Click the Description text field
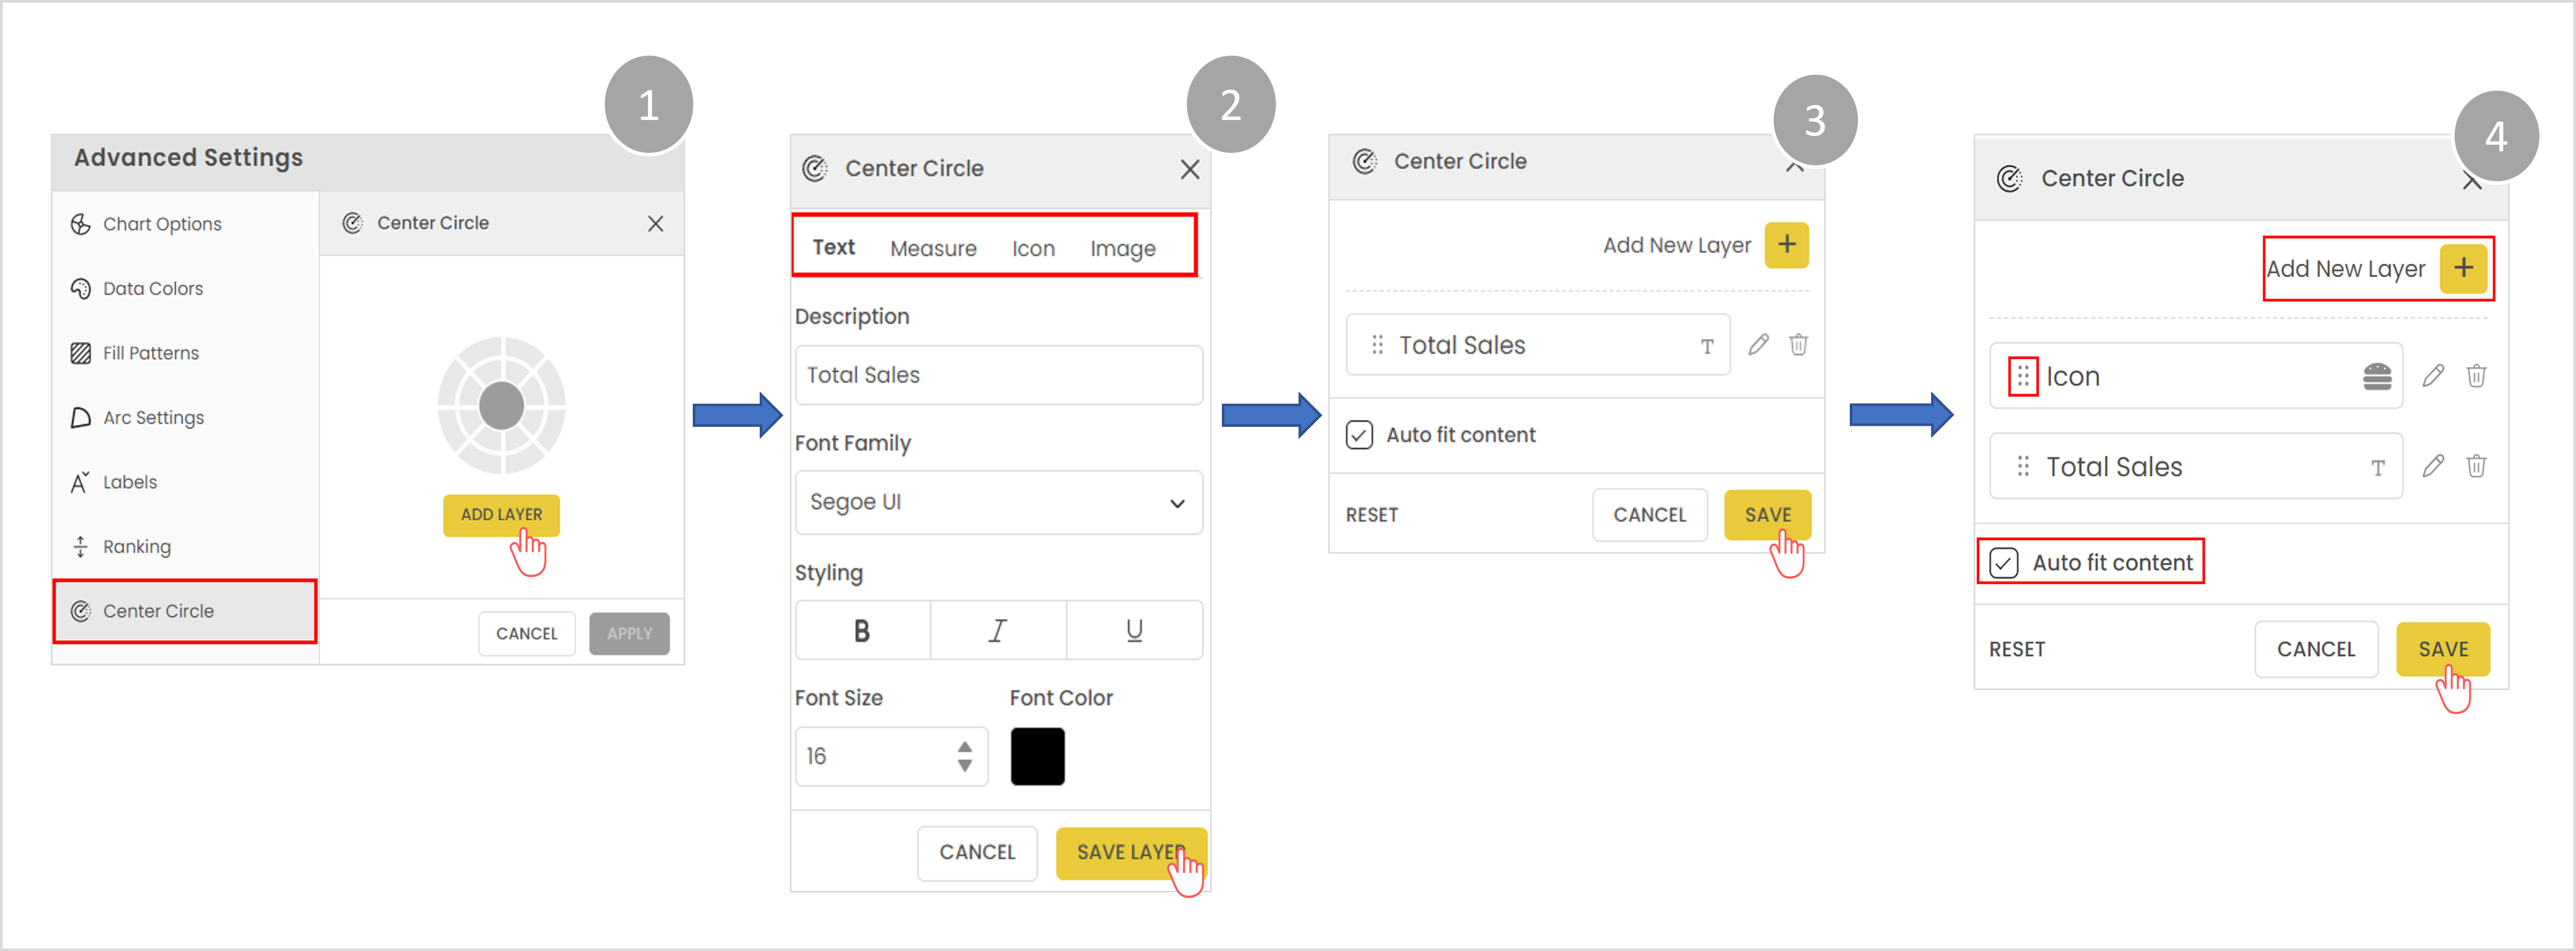Image resolution: width=2576 pixels, height=951 pixels. (998, 375)
